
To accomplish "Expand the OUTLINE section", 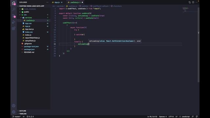I will click(23, 111).
